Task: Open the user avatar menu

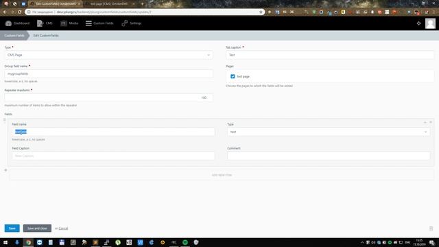Action: pos(430,23)
